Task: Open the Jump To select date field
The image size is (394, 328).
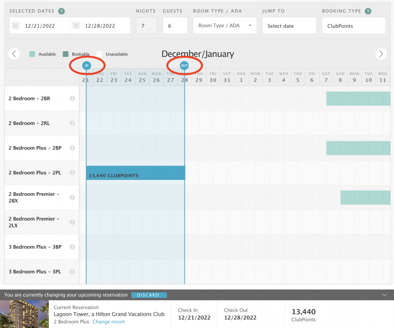Action: (289, 26)
